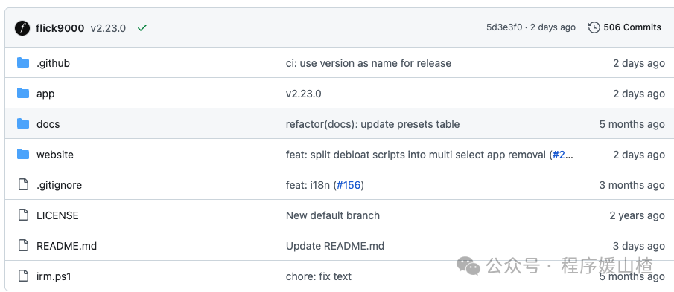Open the 506 Commits history

(x=632, y=27)
